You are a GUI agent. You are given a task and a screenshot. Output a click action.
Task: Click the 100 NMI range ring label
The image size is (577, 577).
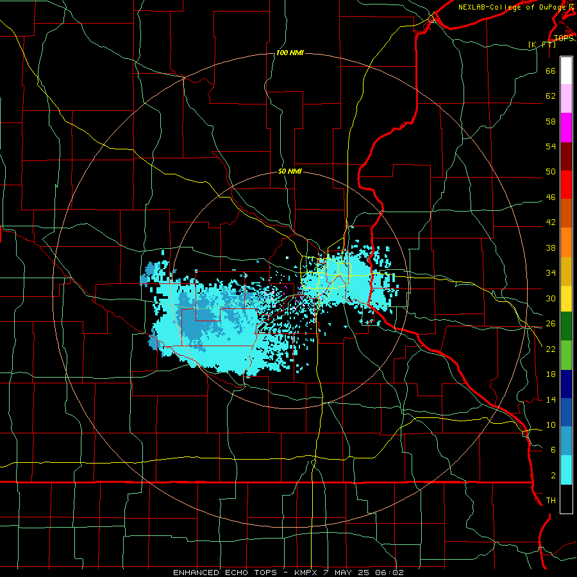pos(290,53)
